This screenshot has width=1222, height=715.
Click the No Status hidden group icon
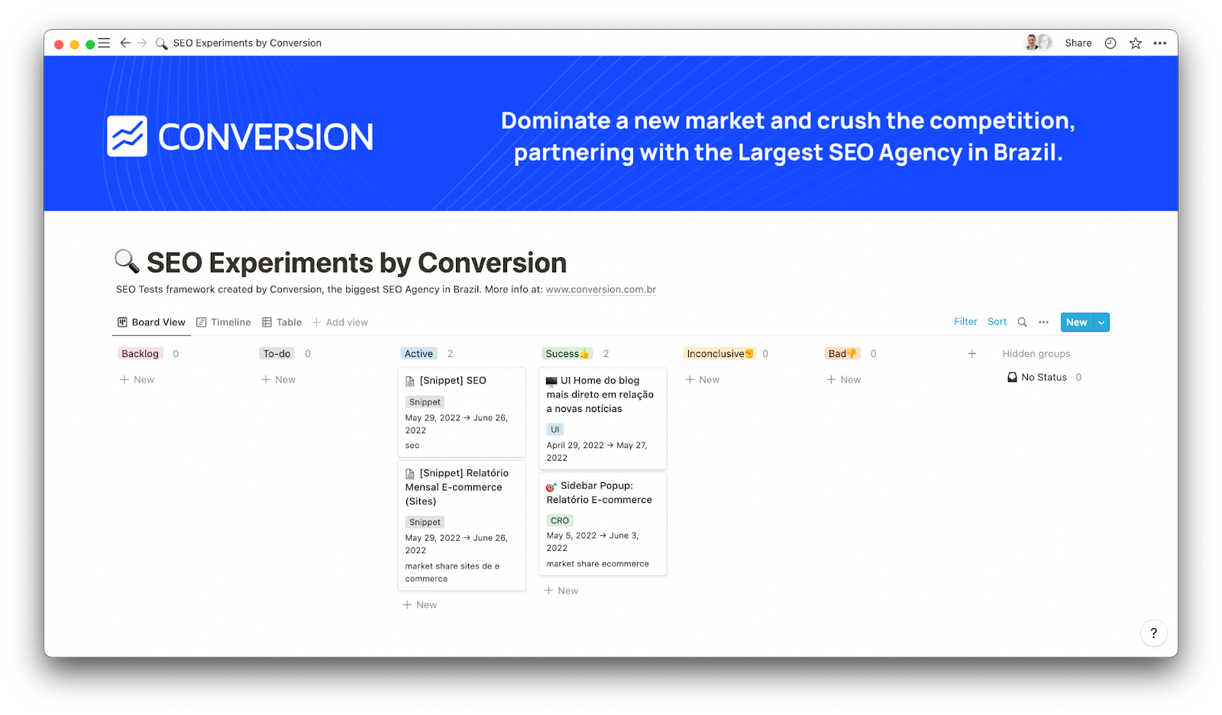tap(1012, 377)
